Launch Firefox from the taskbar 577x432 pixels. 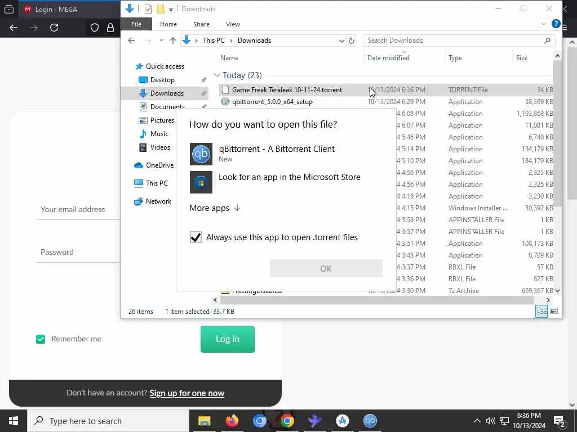[232, 421]
